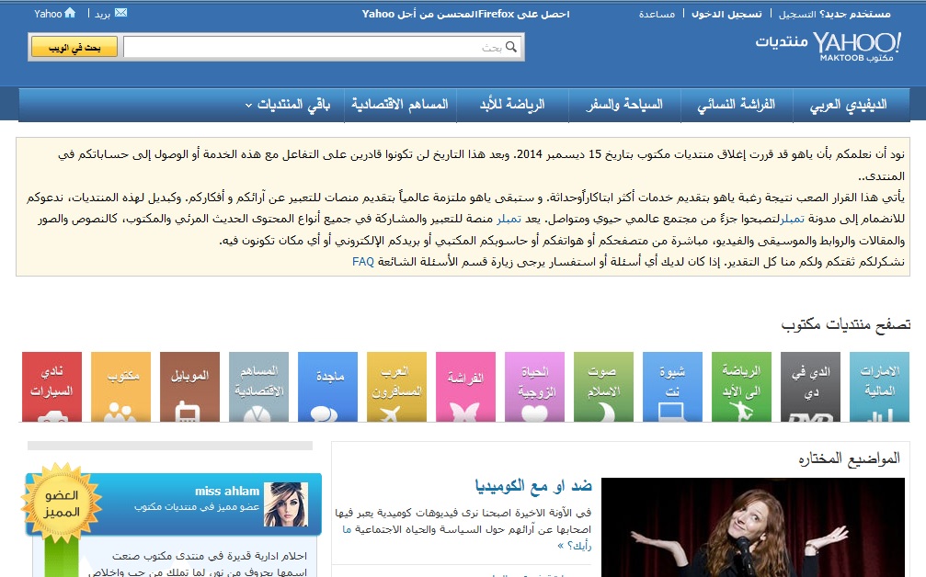This screenshot has width=926, height=577.
Task: Open the ضد او مع الكوميديا article title
Action: 533,485
